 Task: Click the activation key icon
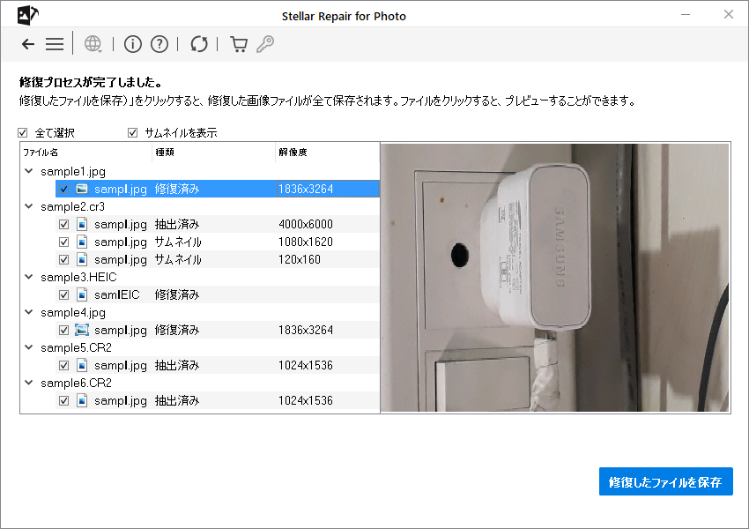pos(265,44)
